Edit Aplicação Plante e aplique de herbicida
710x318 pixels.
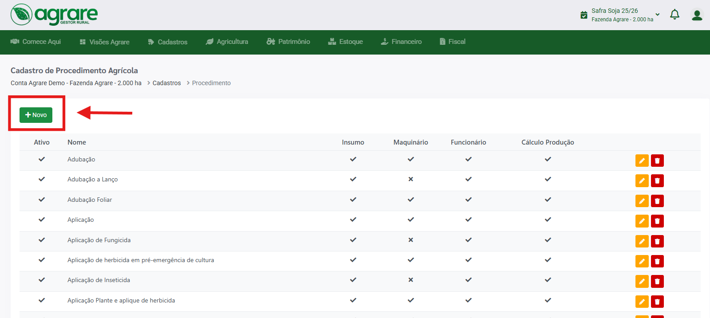642,302
